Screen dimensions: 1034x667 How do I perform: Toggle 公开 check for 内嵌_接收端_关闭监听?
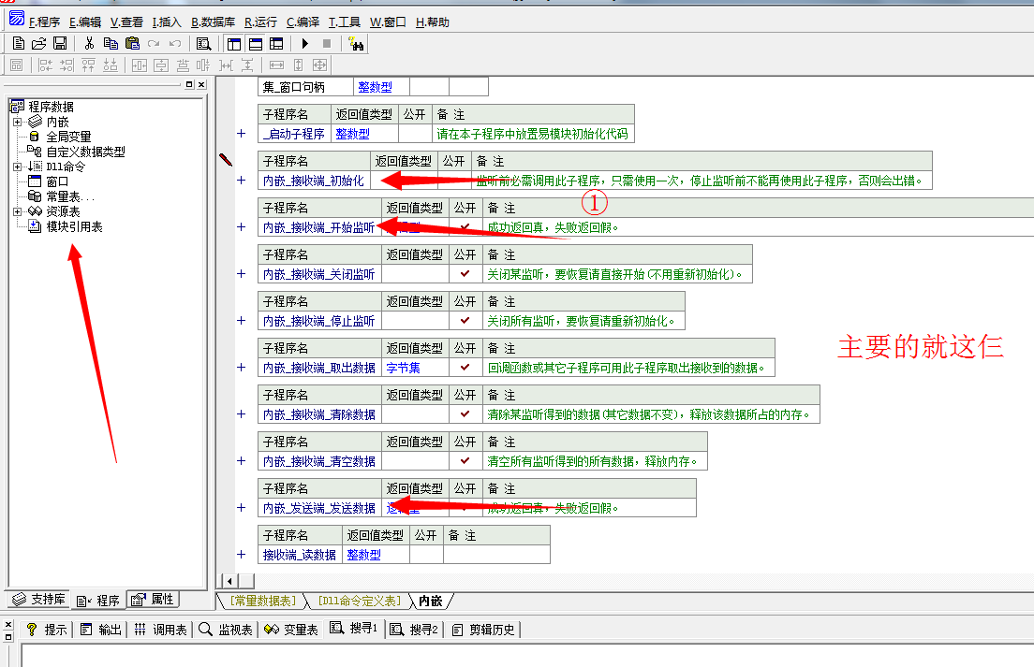[x=465, y=274]
